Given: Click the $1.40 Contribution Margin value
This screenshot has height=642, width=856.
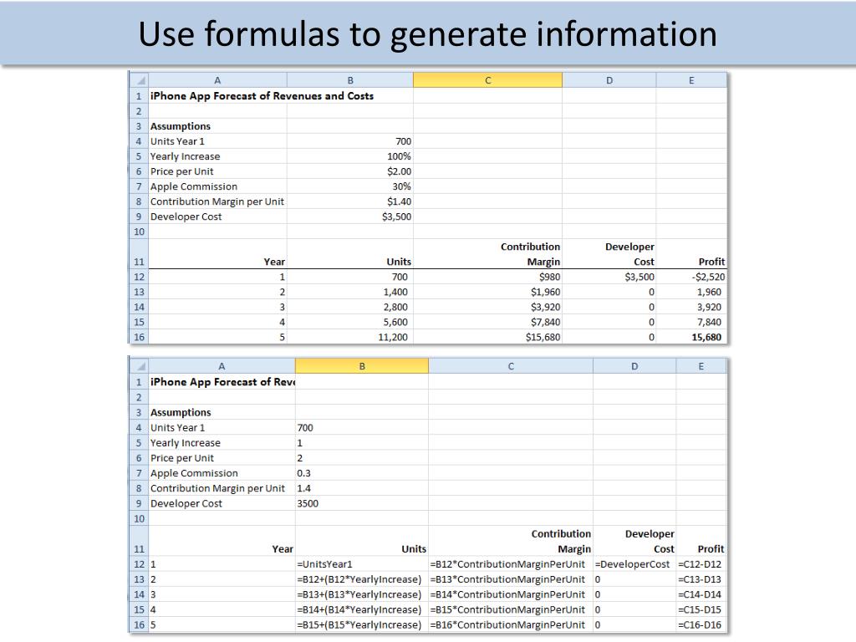Looking at the screenshot, I should [x=399, y=201].
